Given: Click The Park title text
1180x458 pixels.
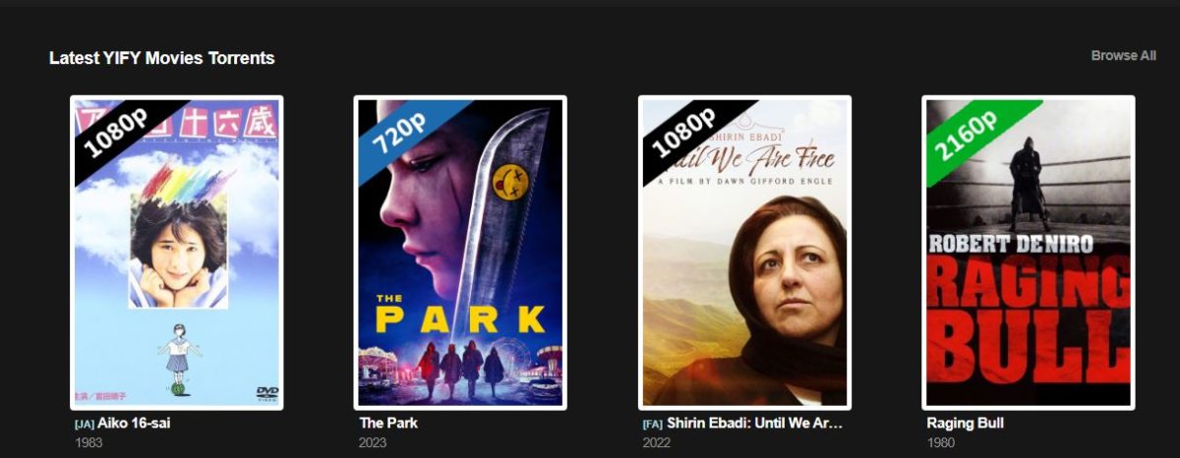Looking at the screenshot, I should (x=388, y=423).
